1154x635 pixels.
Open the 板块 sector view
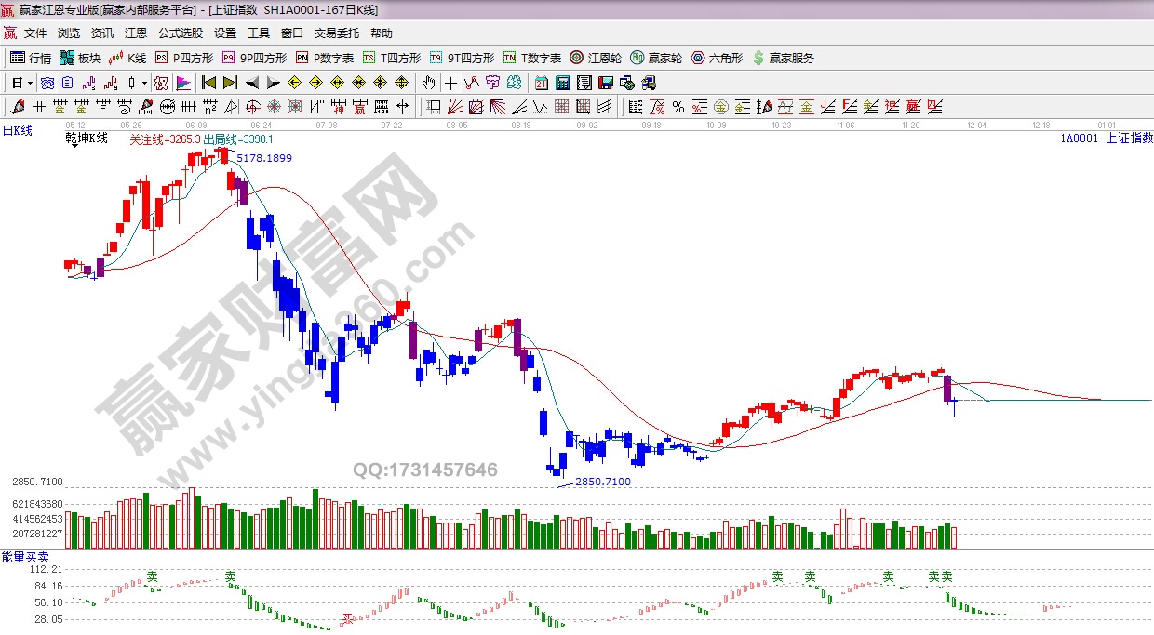tap(80, 58)
